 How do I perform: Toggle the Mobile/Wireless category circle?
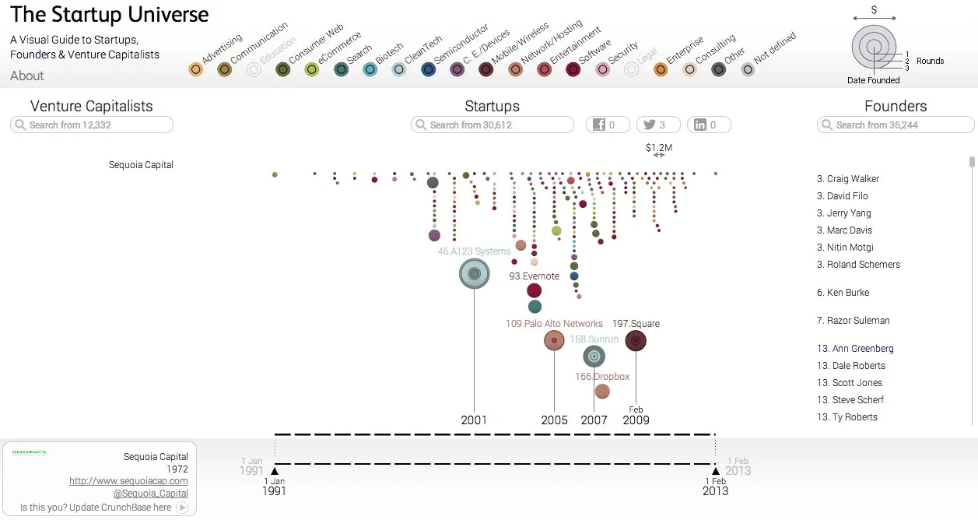[x=486, y=70]
